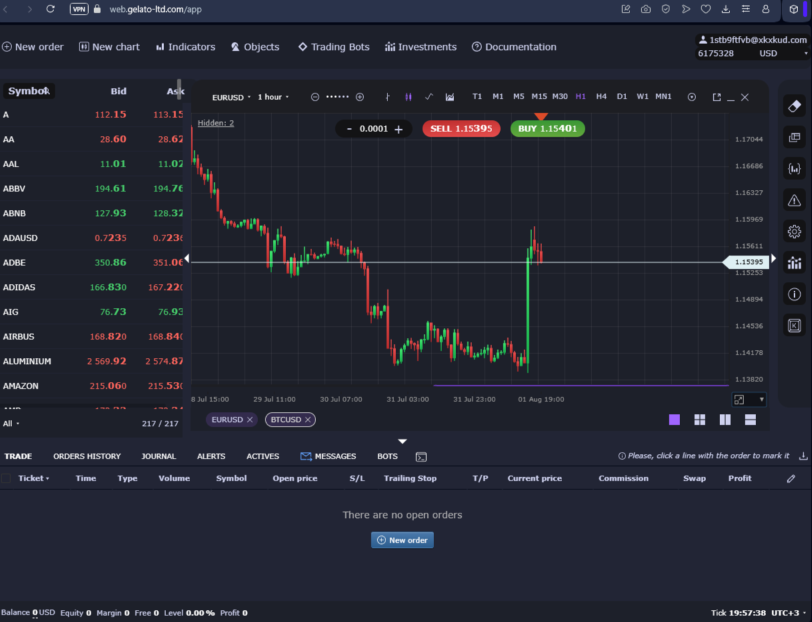Click the circular chart options icon
This screenshot has width=812, height=622.
coord(692,97)
